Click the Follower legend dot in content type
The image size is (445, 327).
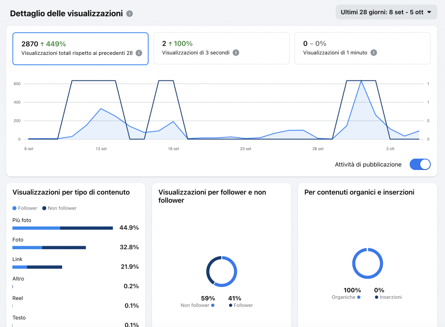click(15, 208)
